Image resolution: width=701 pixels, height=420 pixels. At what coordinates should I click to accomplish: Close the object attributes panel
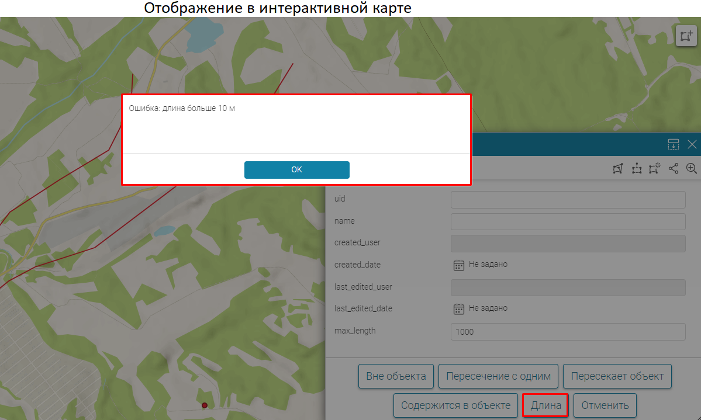(692, 144)
